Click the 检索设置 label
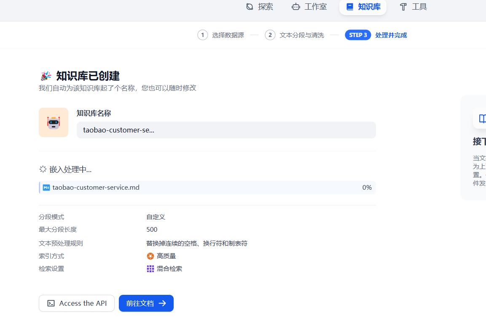The width and height of the screenshot is (486, 331). click(51, 269)
